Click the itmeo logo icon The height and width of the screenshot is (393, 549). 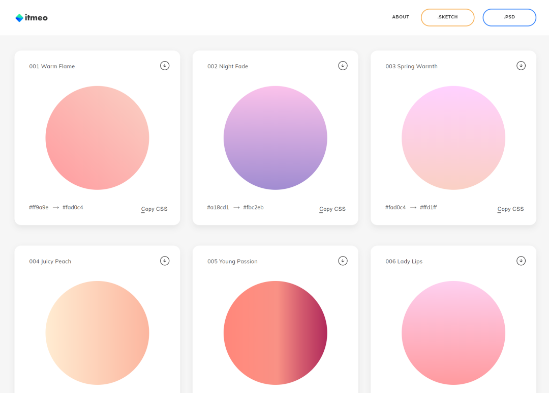pyautogui.click(x=19, y=18)
